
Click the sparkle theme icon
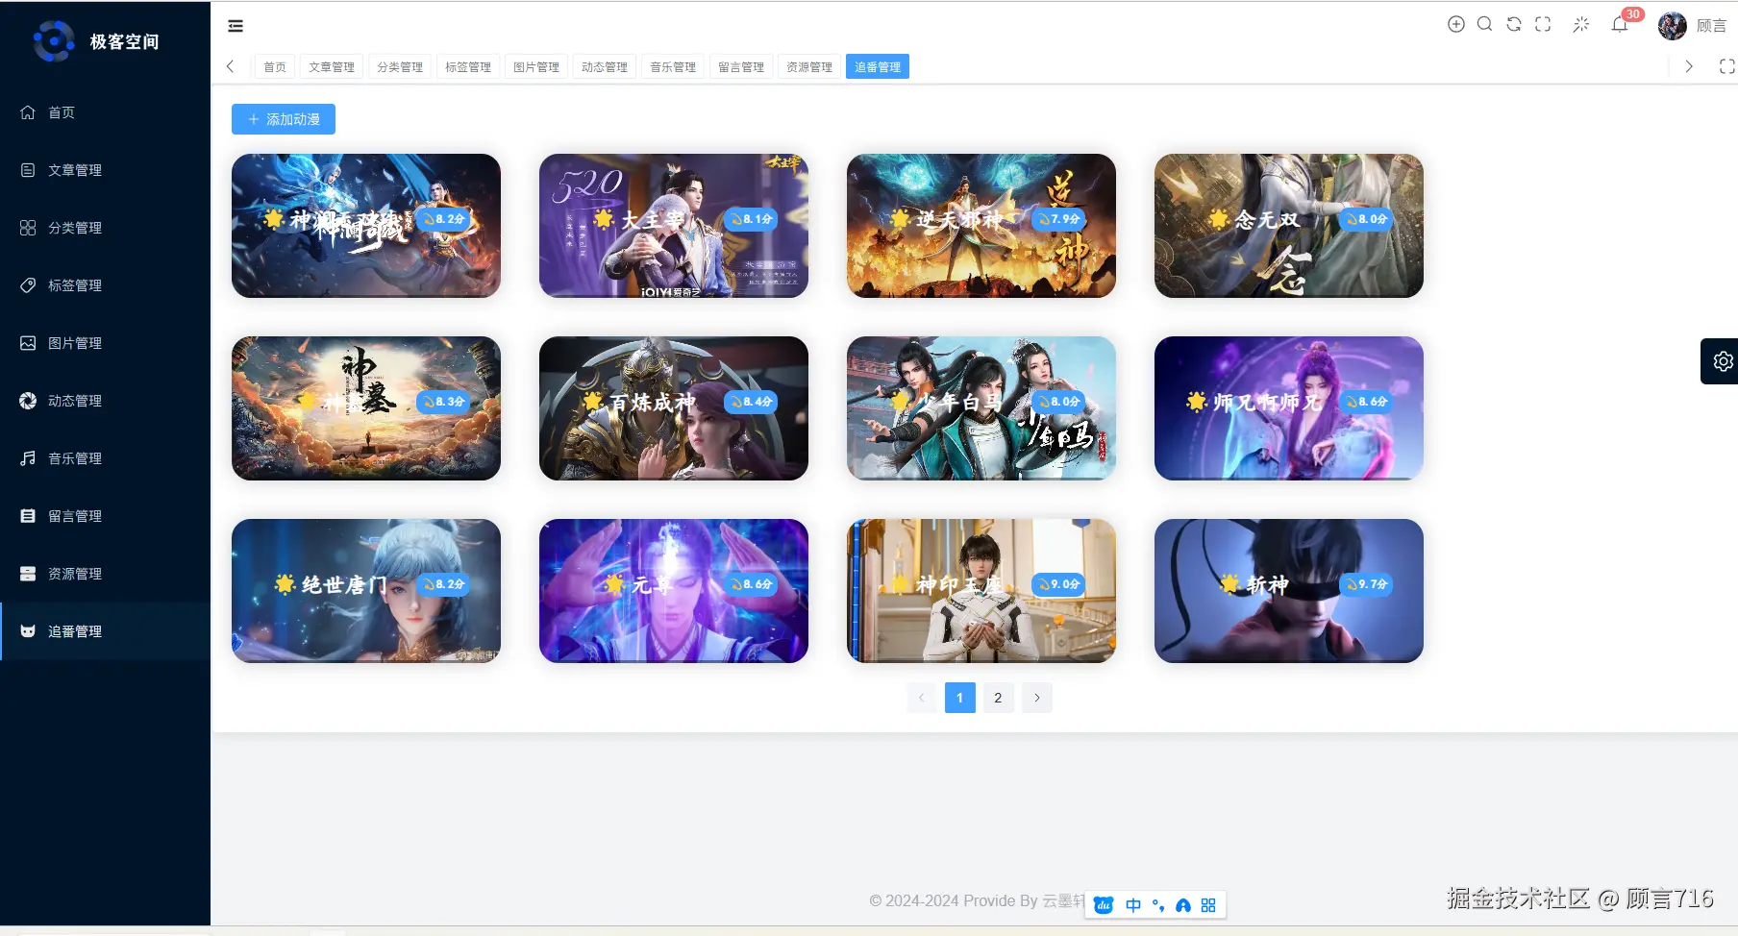(x=1581, y=24)
